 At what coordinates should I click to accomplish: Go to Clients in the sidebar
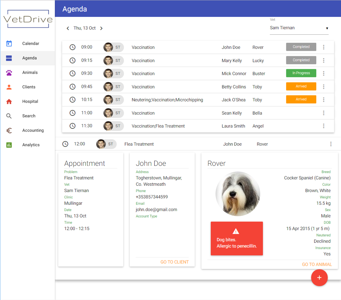[28, 87]
